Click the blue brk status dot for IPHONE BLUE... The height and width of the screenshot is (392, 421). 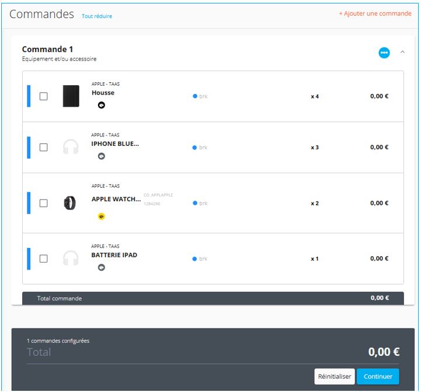pos(194,148)
